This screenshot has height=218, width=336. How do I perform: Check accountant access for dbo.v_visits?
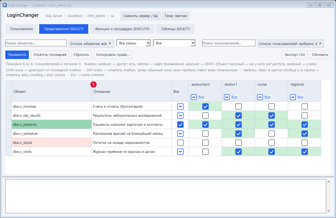click(205, 152)
